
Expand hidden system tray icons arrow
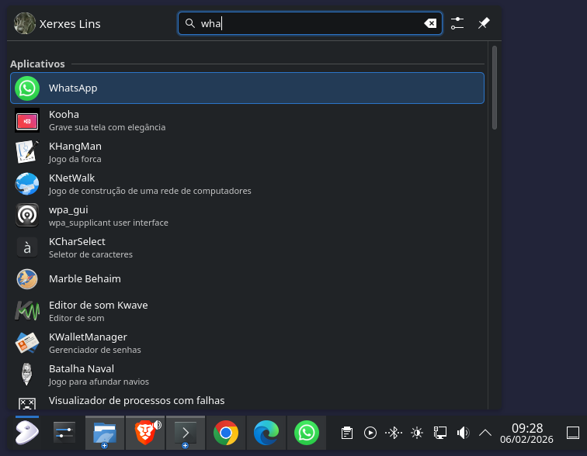point(485,433)
